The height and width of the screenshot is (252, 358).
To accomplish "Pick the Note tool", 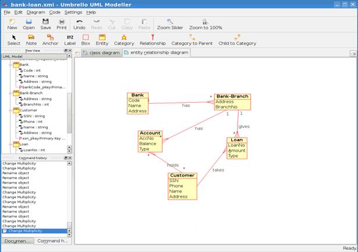I will [31, 40].
